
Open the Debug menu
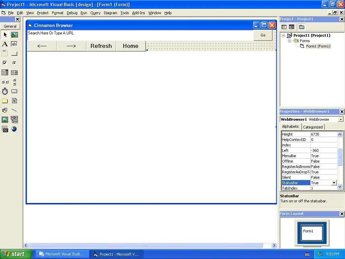[72, 13]
